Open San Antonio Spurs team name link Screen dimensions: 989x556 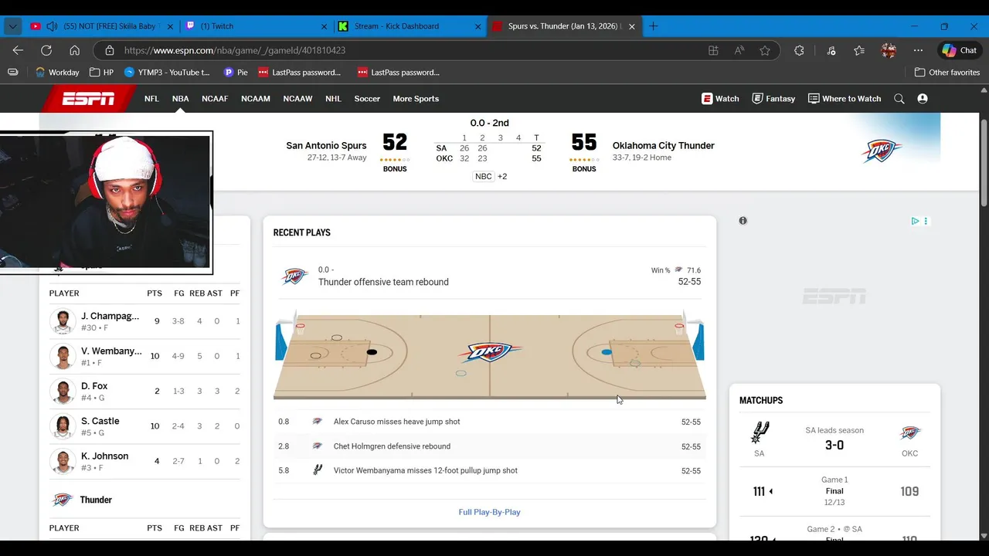coord(326,145)
